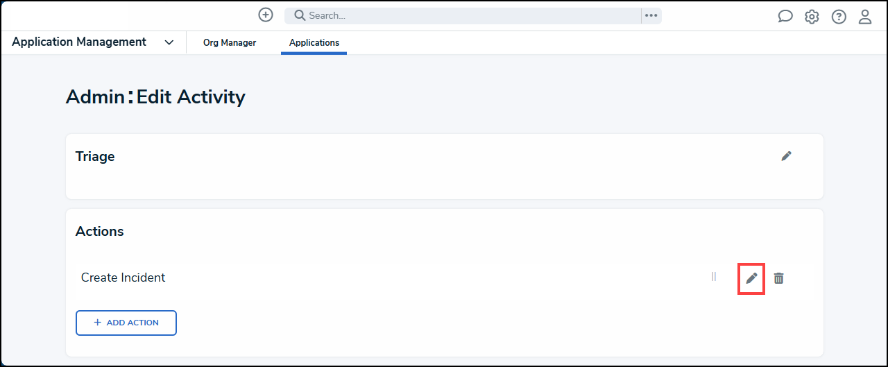Click the Actions section heading
Viewport: 888px width, 367px height.
click(x=100, y=232)
